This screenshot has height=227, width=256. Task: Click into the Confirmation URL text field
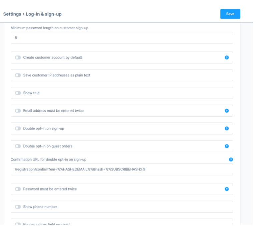[122, 169]
